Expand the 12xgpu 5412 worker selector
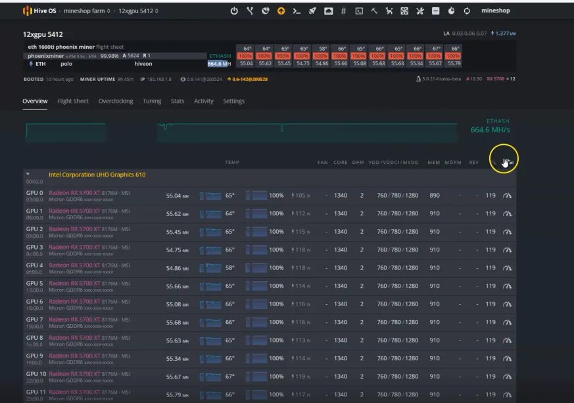Image resolution: width=574 pixels, height=403 pixels. pos(138,11)
